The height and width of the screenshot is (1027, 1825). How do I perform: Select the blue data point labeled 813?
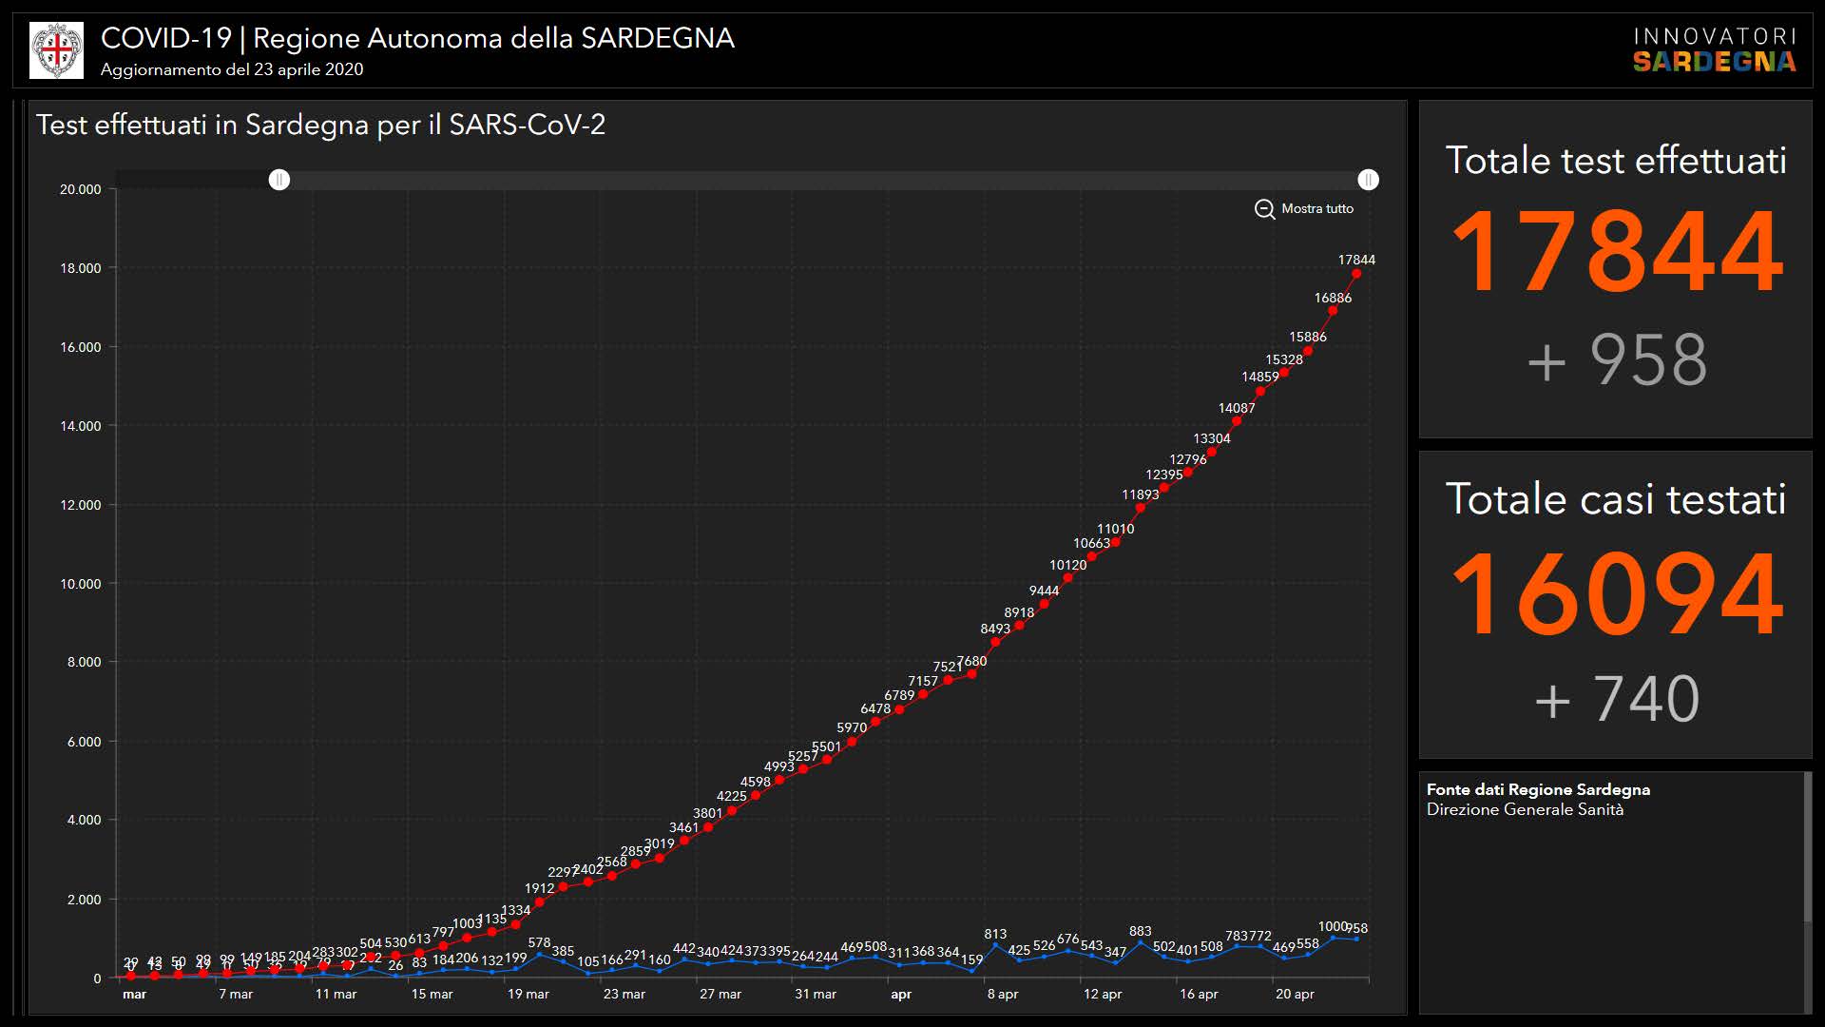[995, 946]
